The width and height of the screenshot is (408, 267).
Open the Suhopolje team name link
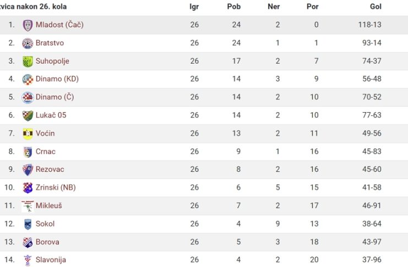pos(52,61)
